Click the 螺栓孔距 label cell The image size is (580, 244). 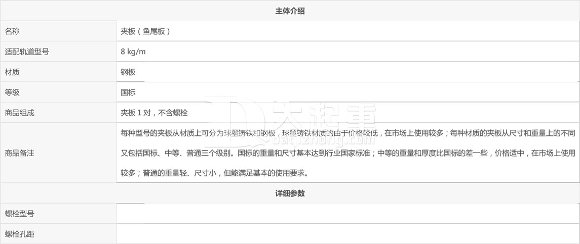pos(58,234)
